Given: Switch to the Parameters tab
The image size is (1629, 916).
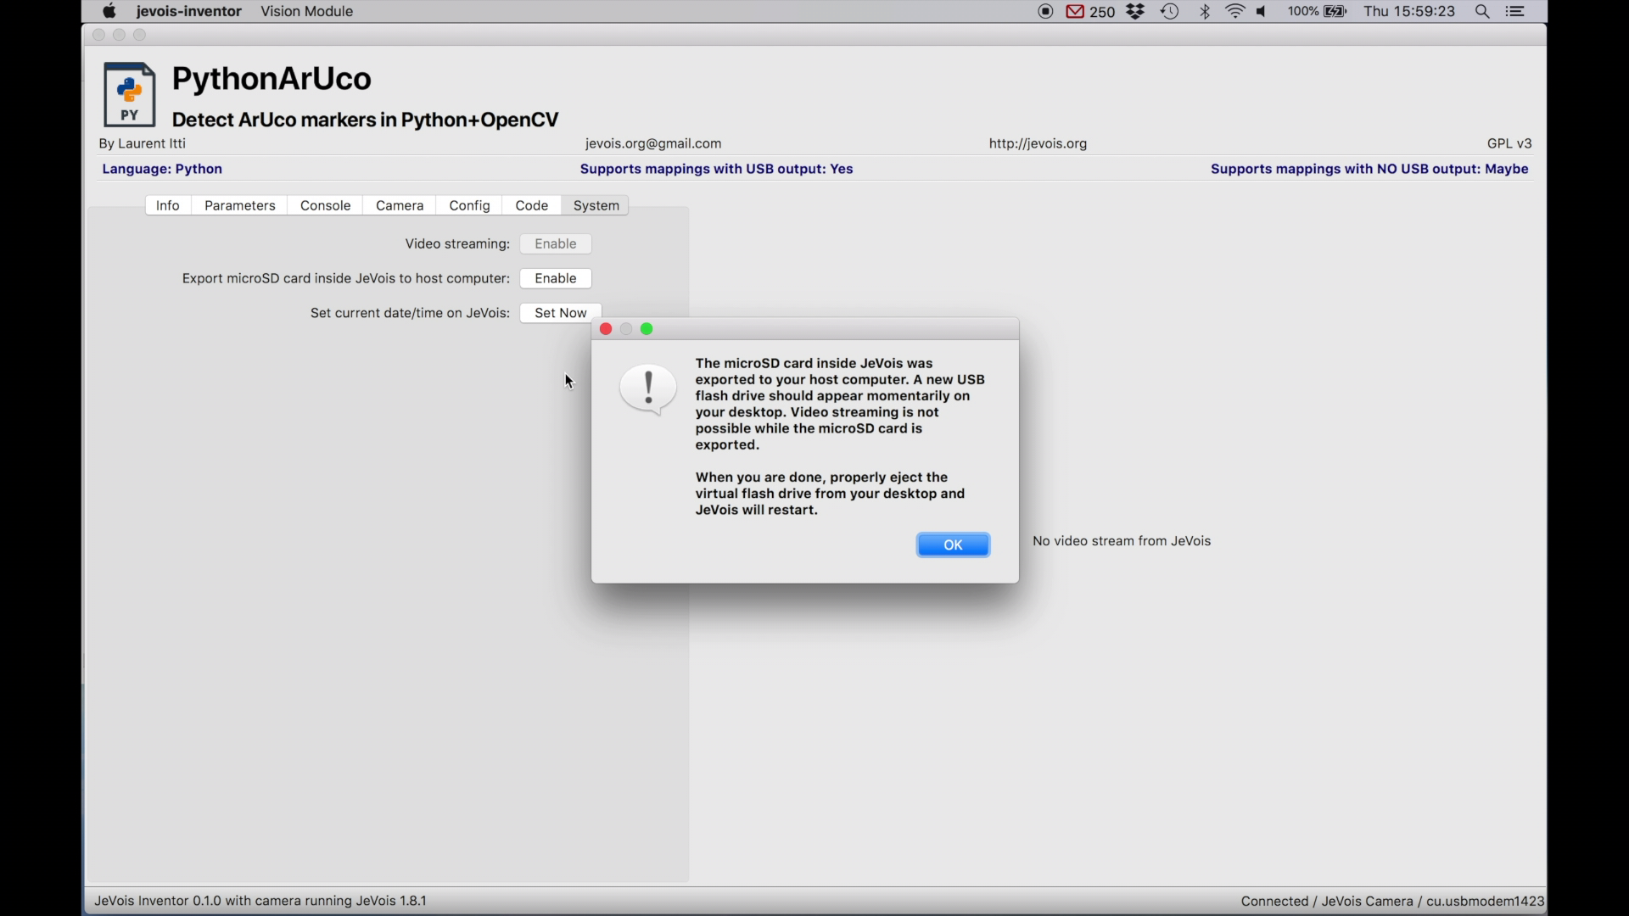Looking at the screenshot, I should click(x=240, y=206).
